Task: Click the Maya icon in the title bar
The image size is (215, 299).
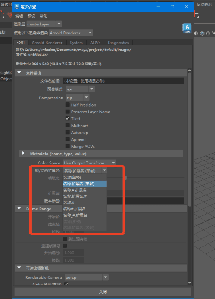Action: pos(17,7)
